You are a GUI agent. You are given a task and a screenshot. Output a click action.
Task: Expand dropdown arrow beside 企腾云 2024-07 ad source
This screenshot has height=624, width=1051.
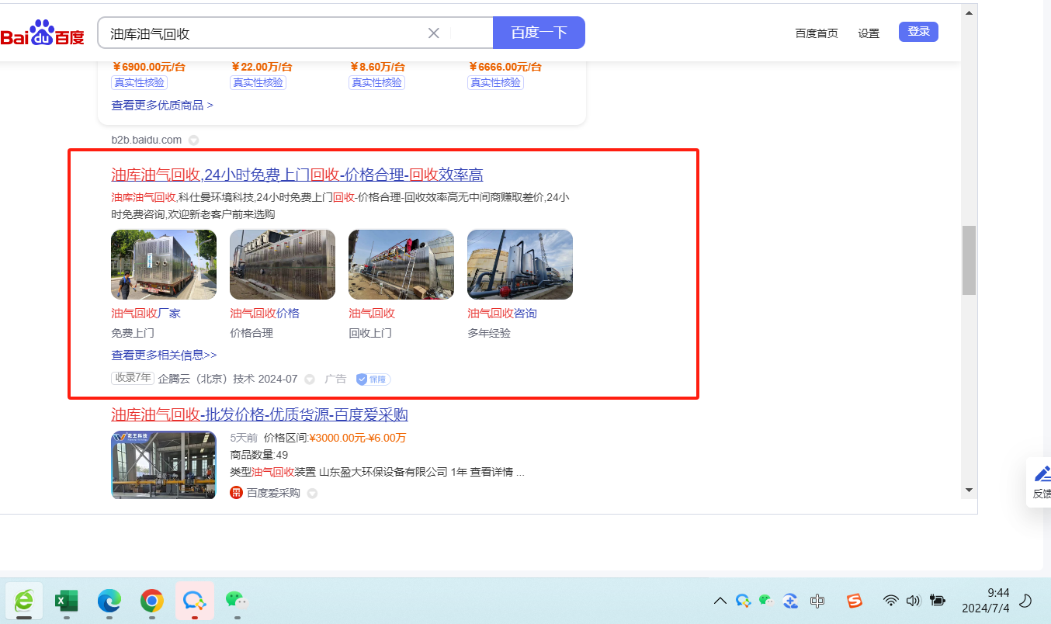tap(310, 380)
